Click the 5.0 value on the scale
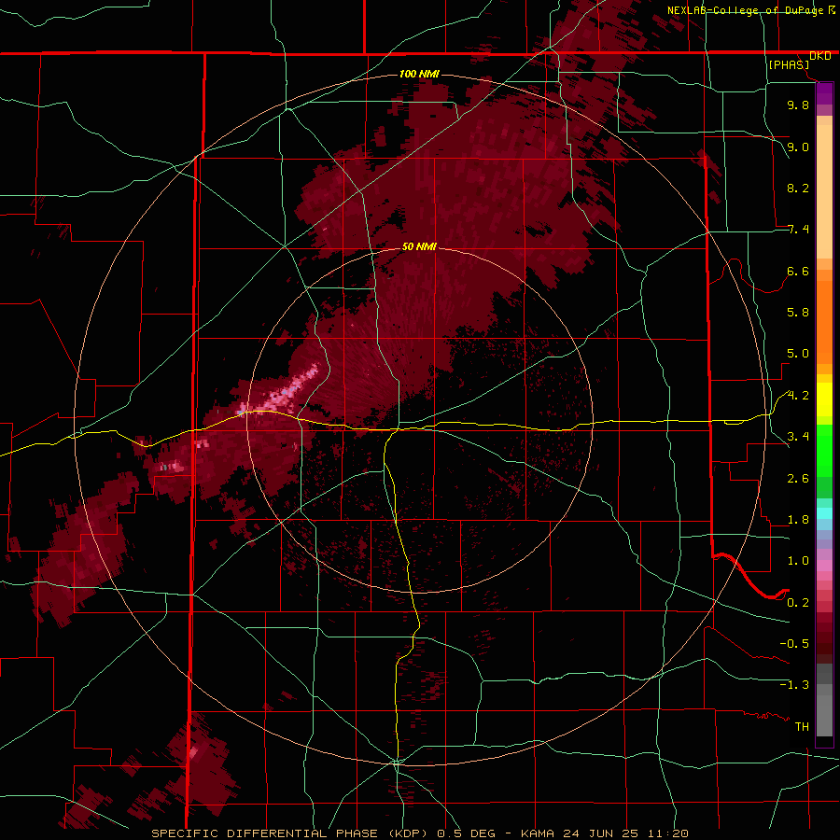This screenshot has height=840, width=840. (798, 354)
